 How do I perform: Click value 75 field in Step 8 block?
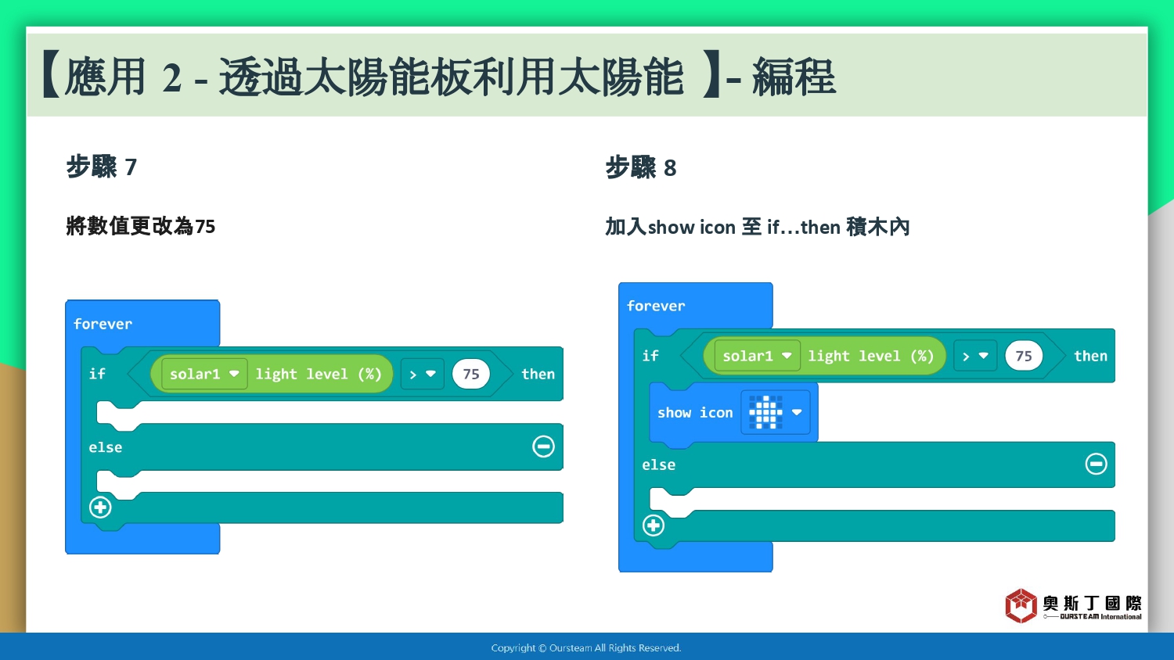pyautogui.click(x=1024, y=356)
